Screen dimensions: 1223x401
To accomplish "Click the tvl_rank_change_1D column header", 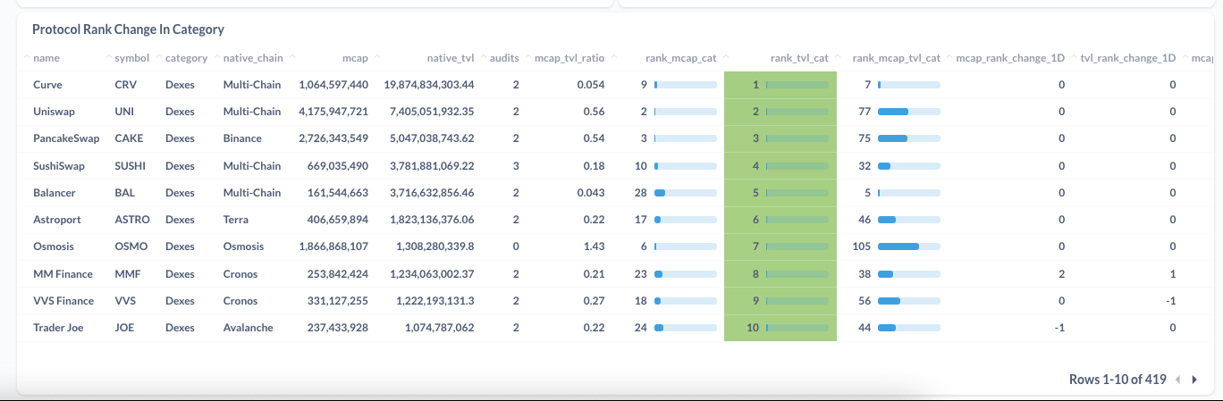I will (1128, 58).
